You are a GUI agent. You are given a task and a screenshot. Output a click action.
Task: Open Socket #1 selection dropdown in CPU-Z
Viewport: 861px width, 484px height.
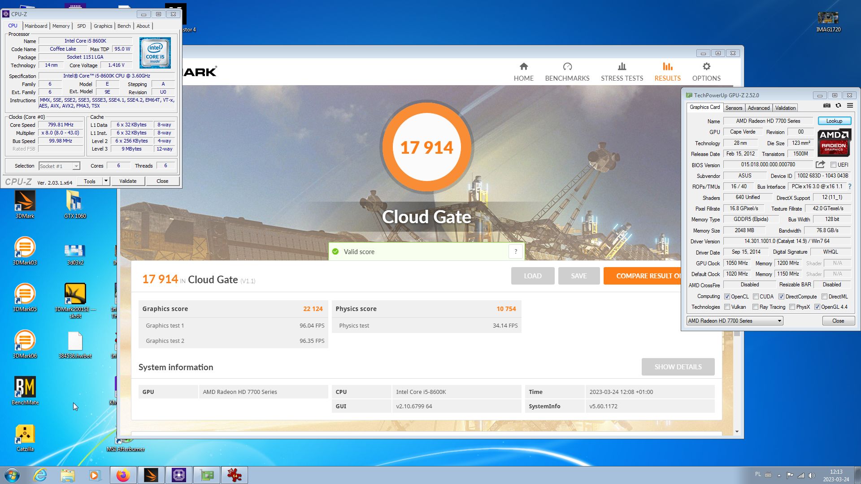[59, 166]
